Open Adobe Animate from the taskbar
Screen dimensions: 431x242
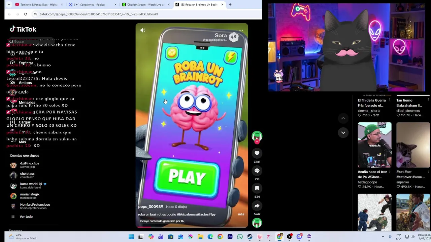[x=230, y=237]
